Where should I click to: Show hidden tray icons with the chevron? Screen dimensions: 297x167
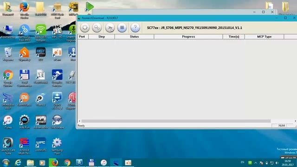[256, 163]
